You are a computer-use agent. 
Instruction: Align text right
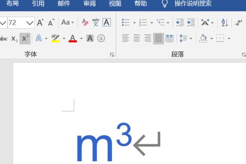click(x=148, y=38)
